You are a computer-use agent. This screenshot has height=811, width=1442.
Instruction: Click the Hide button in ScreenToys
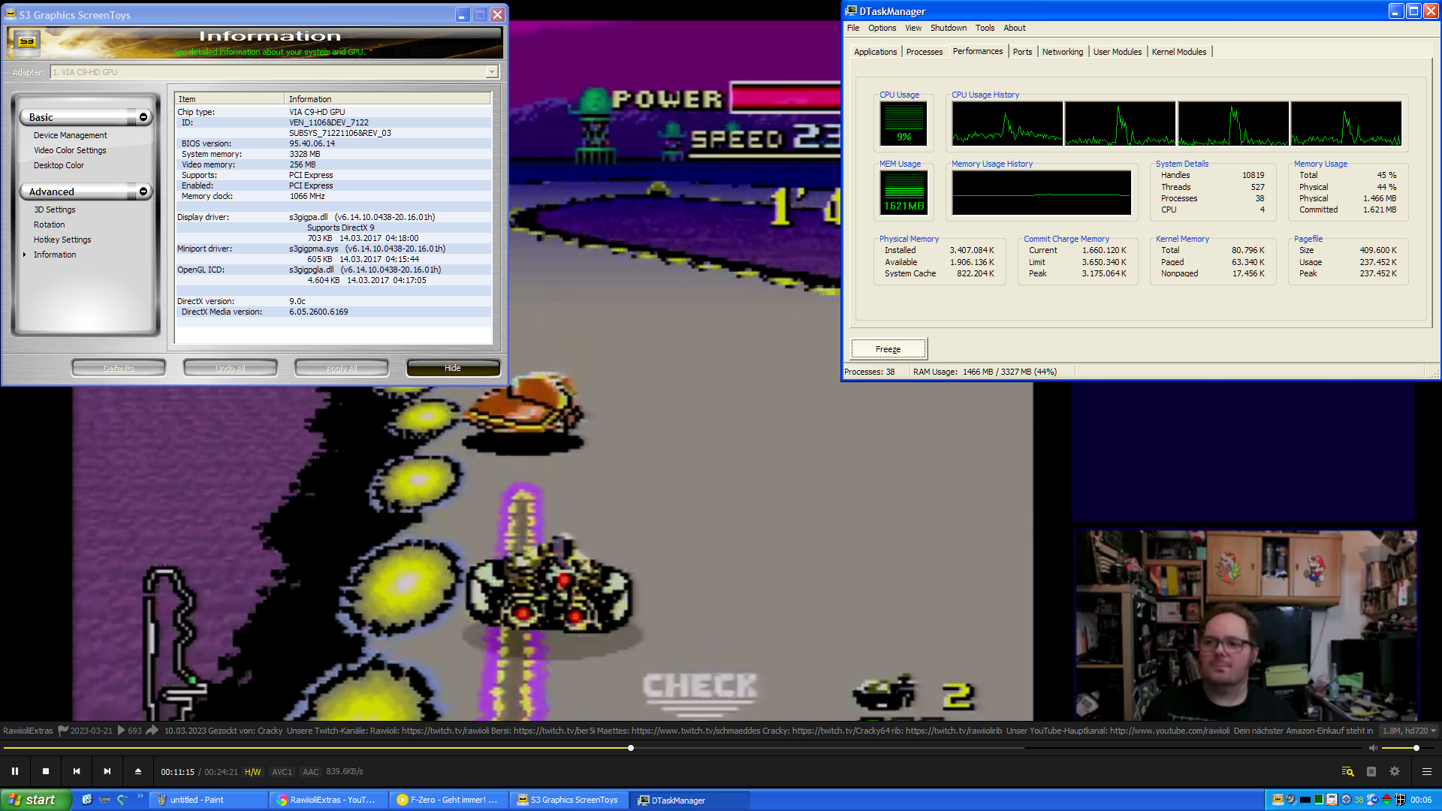[453, 368]
